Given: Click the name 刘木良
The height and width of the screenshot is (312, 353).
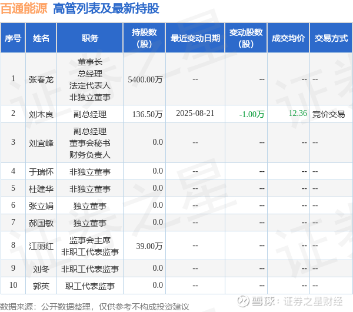Looking at the screenshot, I should tap(41, 114).
